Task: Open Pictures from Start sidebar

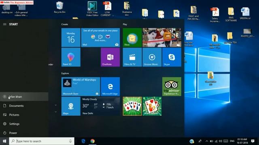Action: [x=24, y=115]
